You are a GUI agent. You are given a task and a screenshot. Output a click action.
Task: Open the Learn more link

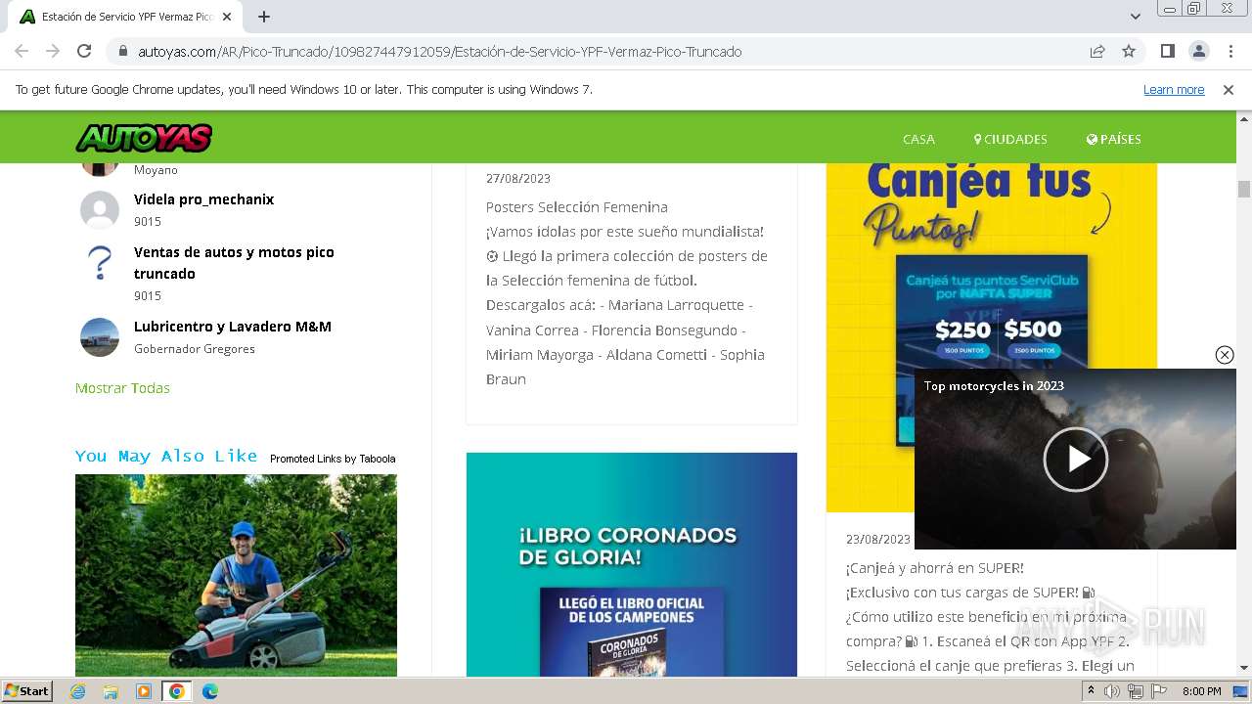[1174, 89]
